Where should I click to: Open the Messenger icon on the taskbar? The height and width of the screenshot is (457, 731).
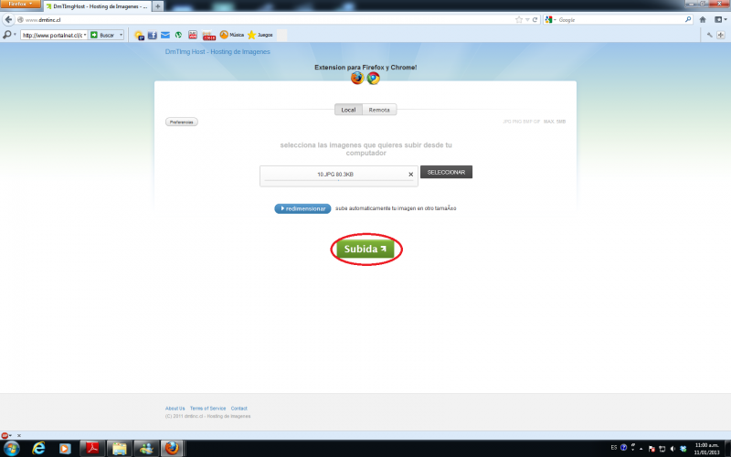click(x=146, y=449)
